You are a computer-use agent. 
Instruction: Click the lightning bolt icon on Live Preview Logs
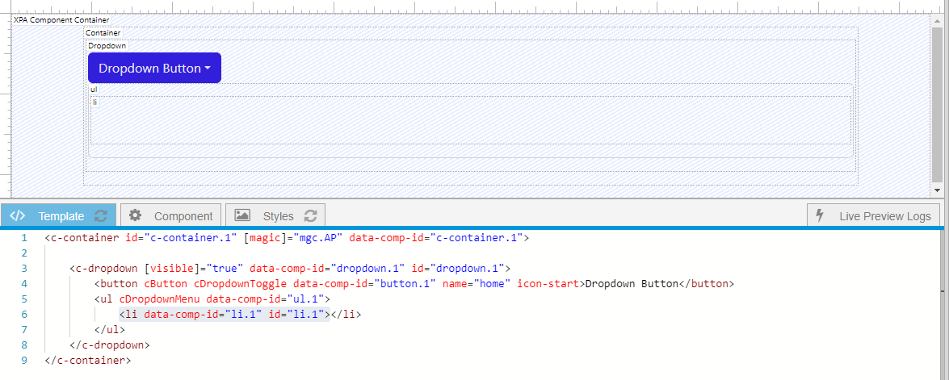click(820, 215)
